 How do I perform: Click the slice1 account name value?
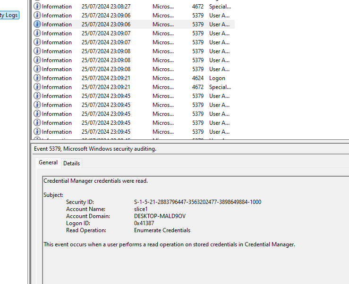coord(141,209)
